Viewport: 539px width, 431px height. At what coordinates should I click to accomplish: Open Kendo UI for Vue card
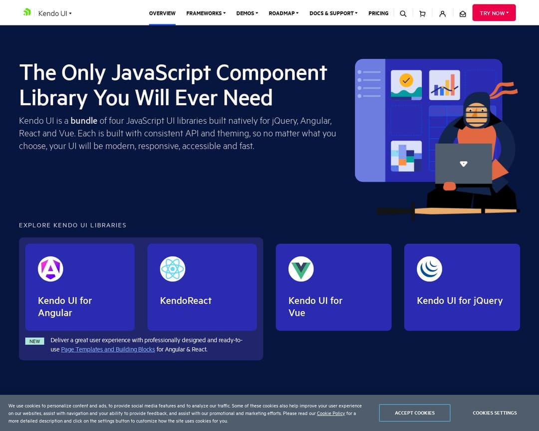click(x=333, y=287)
